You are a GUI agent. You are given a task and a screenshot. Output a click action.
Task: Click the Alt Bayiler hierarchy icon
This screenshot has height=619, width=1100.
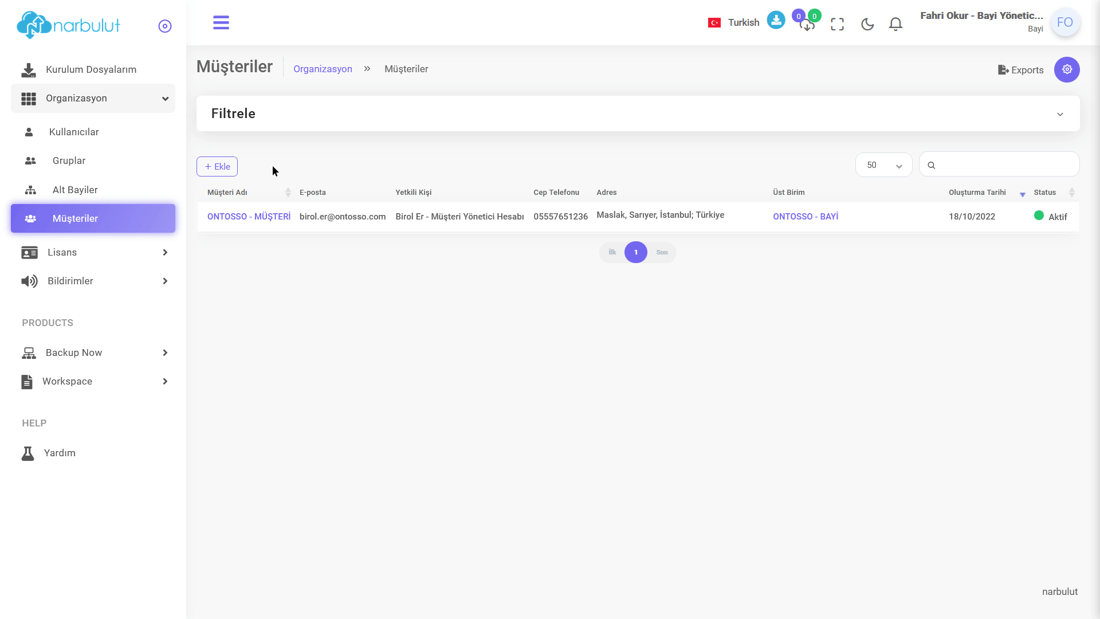(x=30, y=190)
